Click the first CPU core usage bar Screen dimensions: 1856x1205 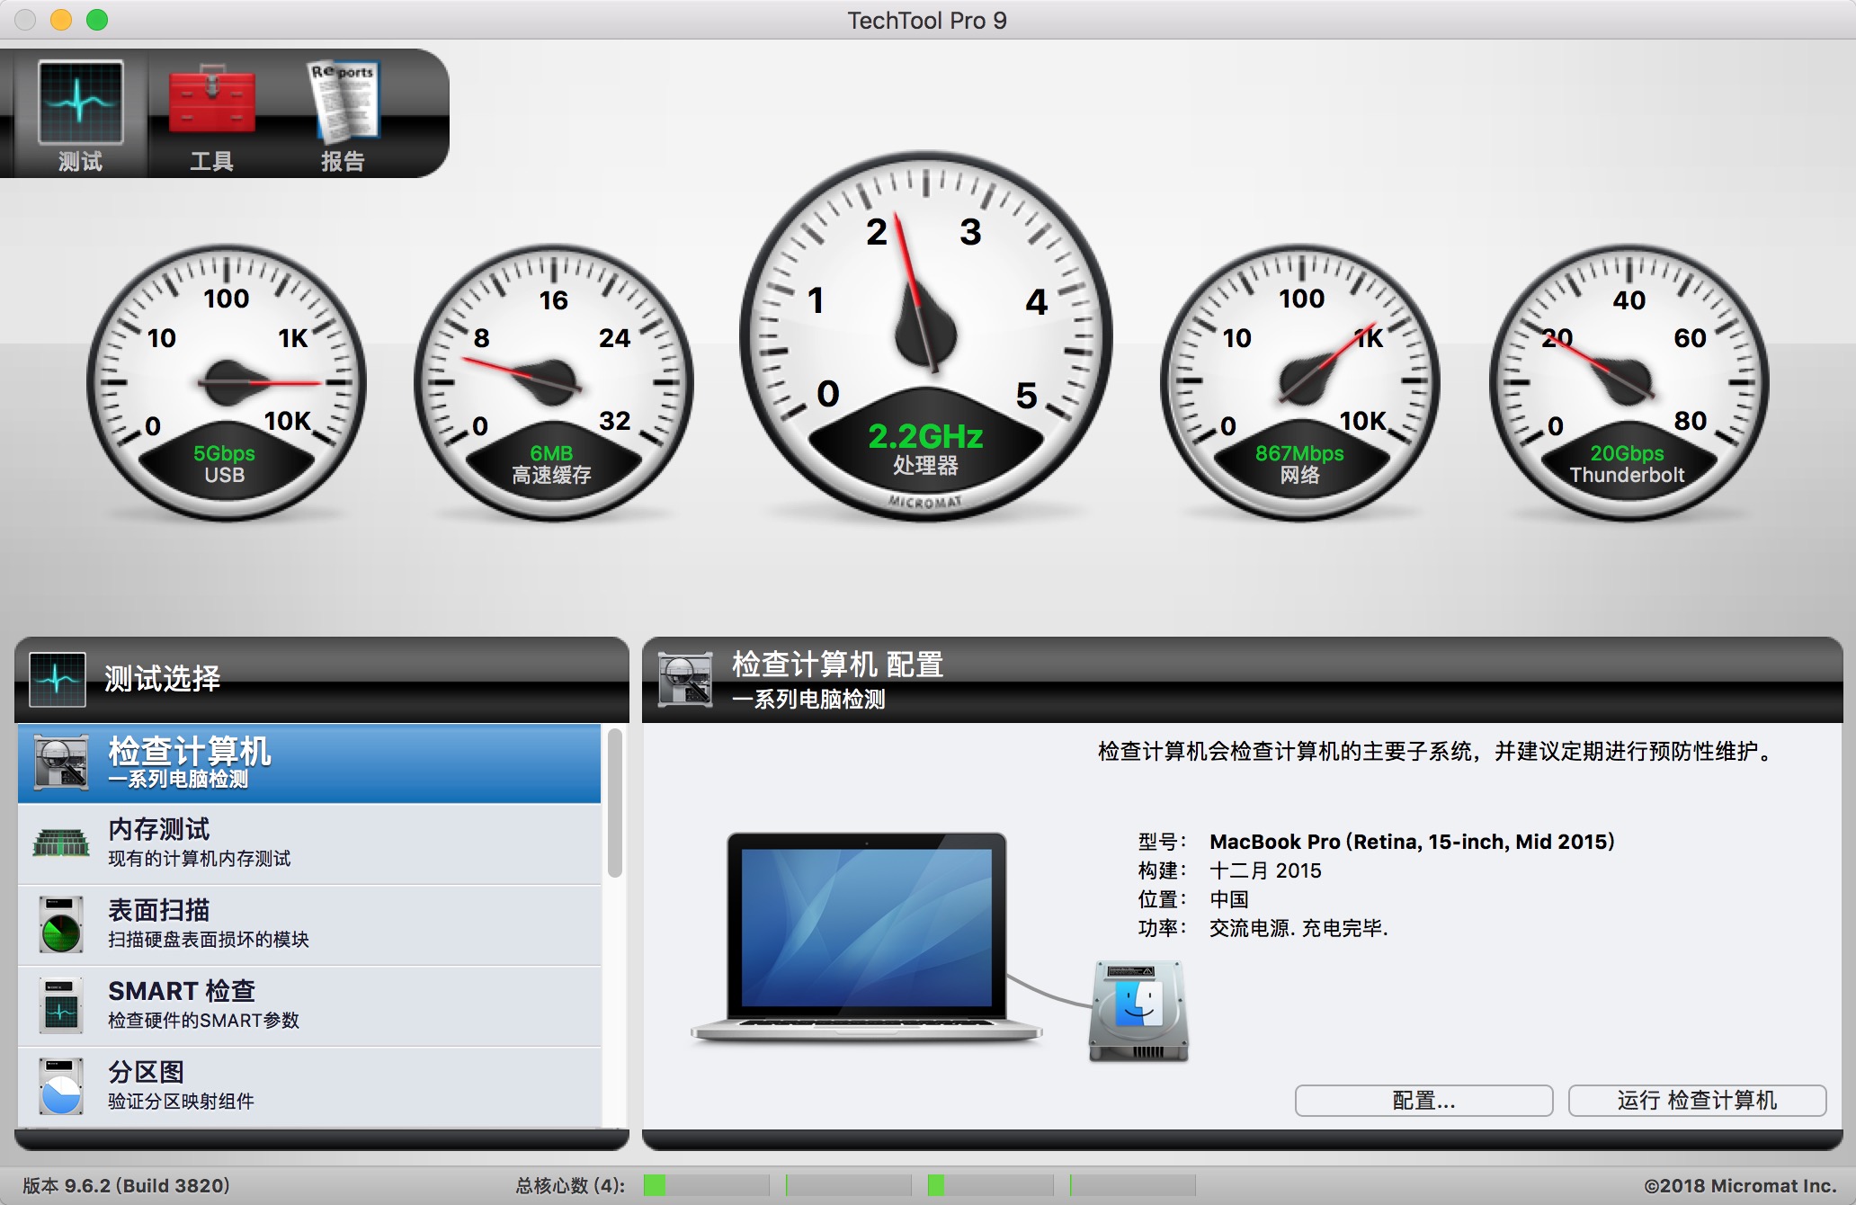[706, 1185]
